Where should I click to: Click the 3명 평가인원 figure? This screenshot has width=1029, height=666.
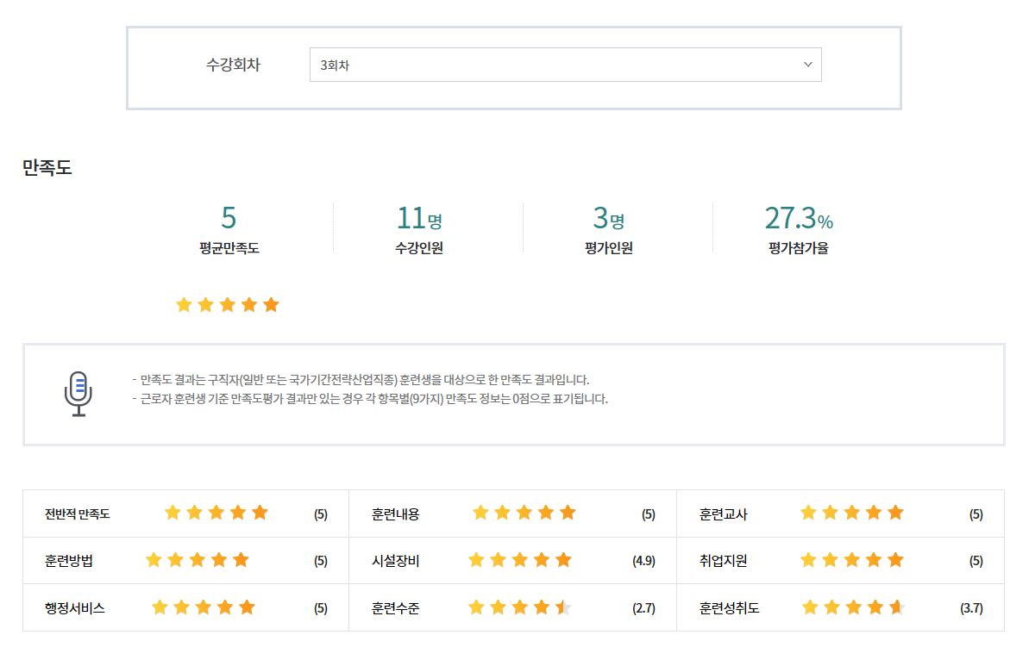tap(609, 219)
